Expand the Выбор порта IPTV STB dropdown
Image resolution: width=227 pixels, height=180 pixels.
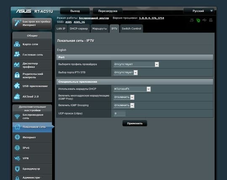(x=126, y=72)
